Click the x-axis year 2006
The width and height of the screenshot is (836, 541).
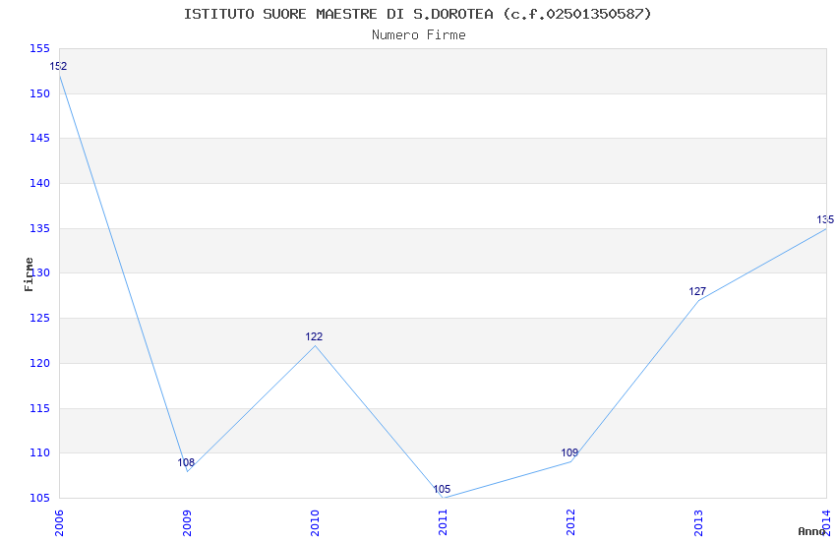(x=59, y=523)
